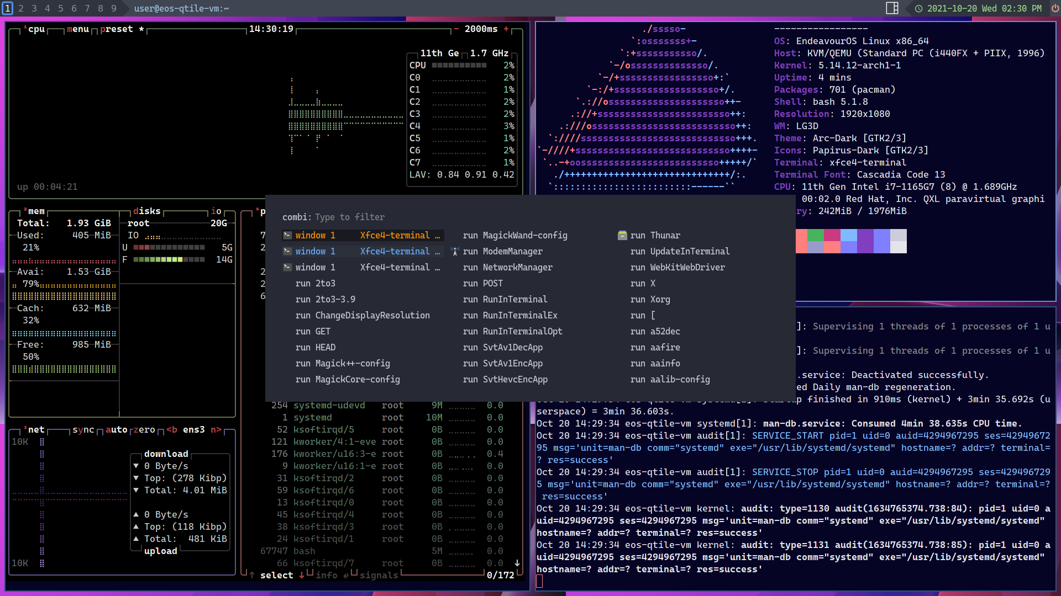Click the red down arrow beside select

[302, 575]
